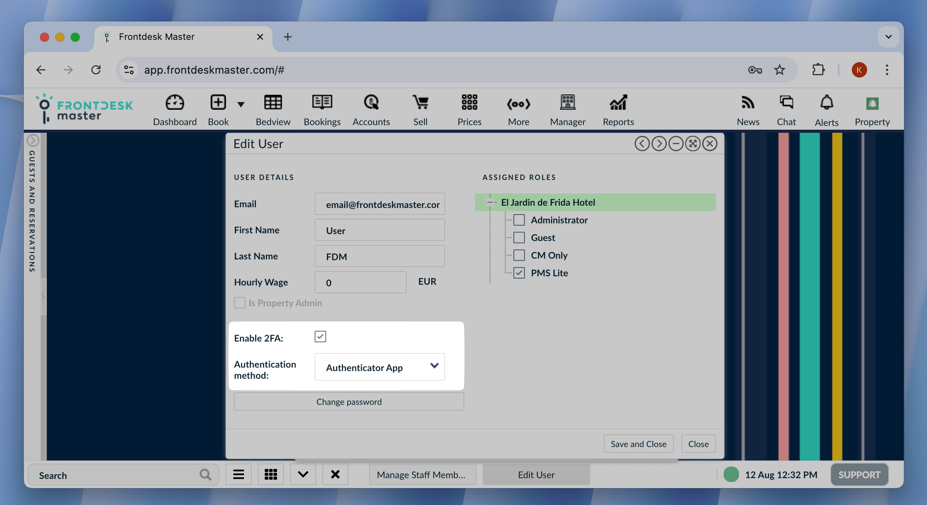927x505 pixels.
Task: Go to next record in Edit User
Action: [x=659, y=144]
